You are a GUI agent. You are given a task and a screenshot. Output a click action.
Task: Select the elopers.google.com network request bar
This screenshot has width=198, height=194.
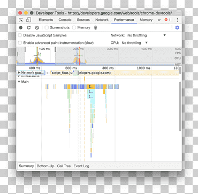point(128,73)
